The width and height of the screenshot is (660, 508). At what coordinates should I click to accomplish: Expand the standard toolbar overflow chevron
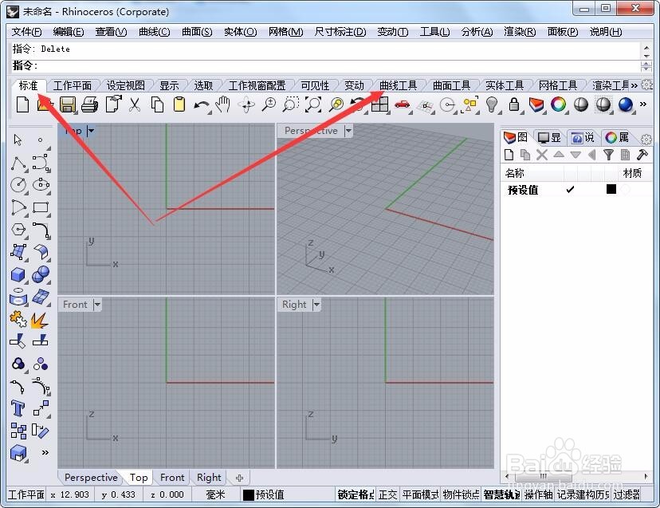click(x=642, y=104)
